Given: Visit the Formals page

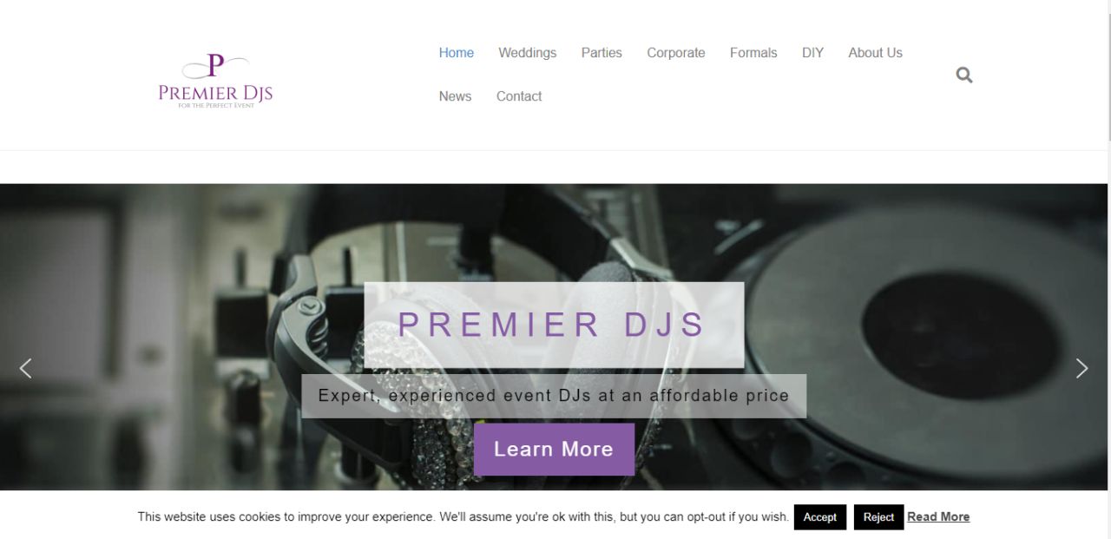Looking at the screenshot, I should pyautogui.click(x=753, y=53).
